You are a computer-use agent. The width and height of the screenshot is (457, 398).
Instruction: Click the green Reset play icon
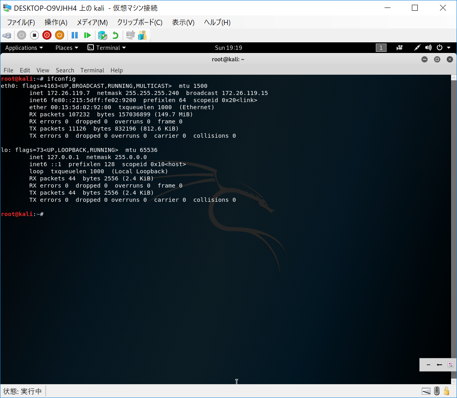(x=88, y=35)
